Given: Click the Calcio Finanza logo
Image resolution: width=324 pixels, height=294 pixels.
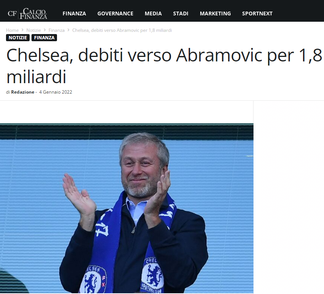Looking at the screenshot, I should 27,13.
